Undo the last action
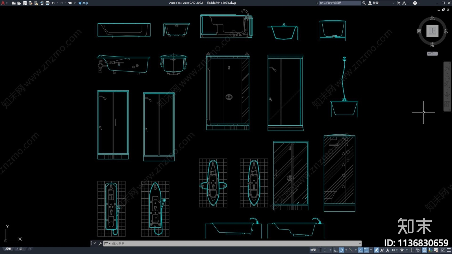452x254 pixels. click(x=53, y=3)
